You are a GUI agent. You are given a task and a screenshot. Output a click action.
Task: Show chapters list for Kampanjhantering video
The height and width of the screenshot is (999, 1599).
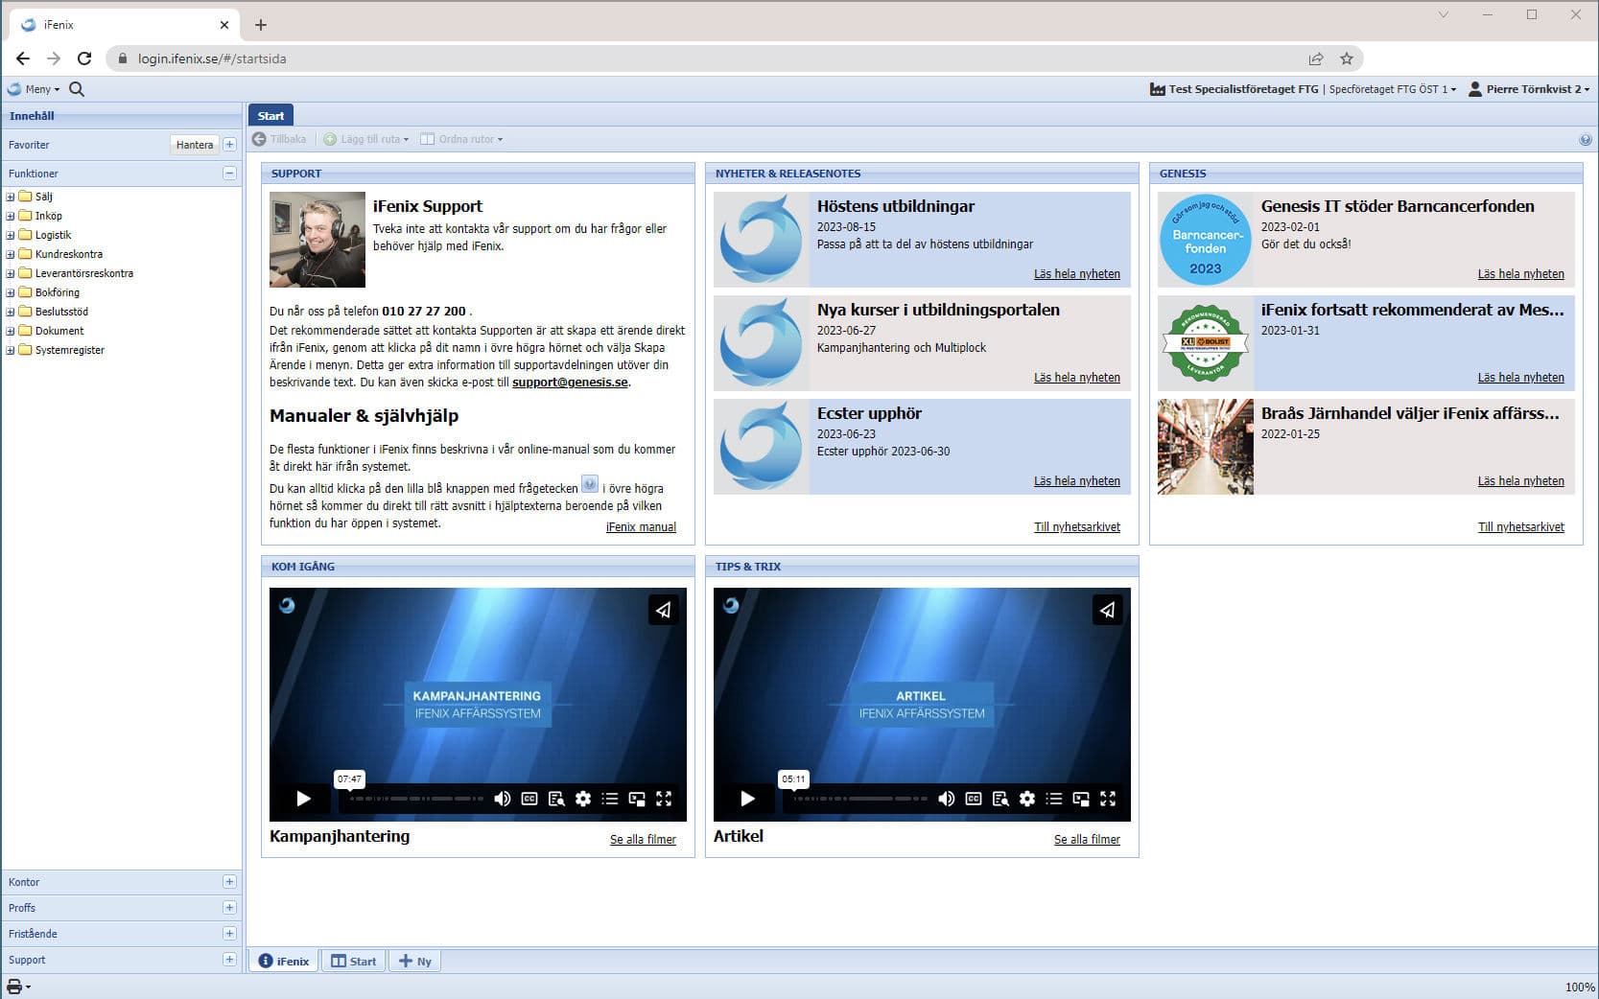(x=610, y=799)
